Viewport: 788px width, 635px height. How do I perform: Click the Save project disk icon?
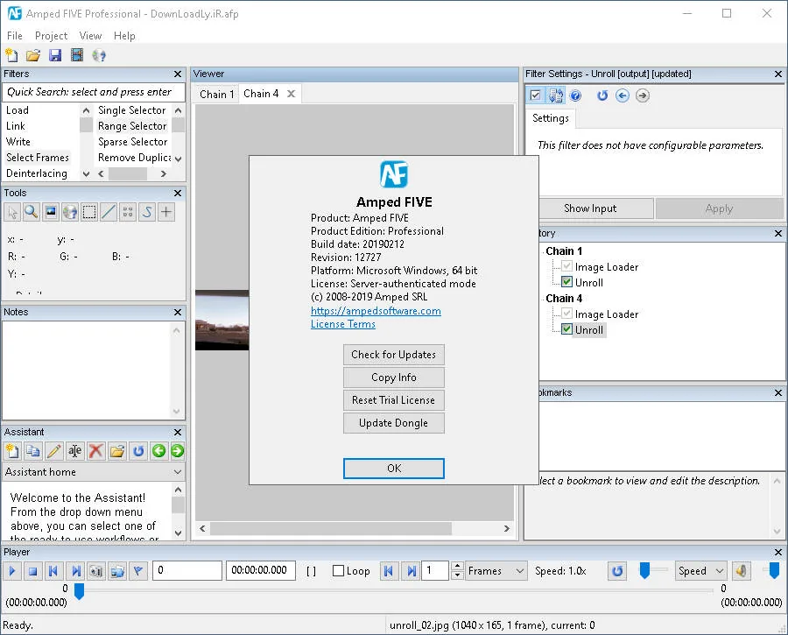pyautogui.click(x=55, y=55)
